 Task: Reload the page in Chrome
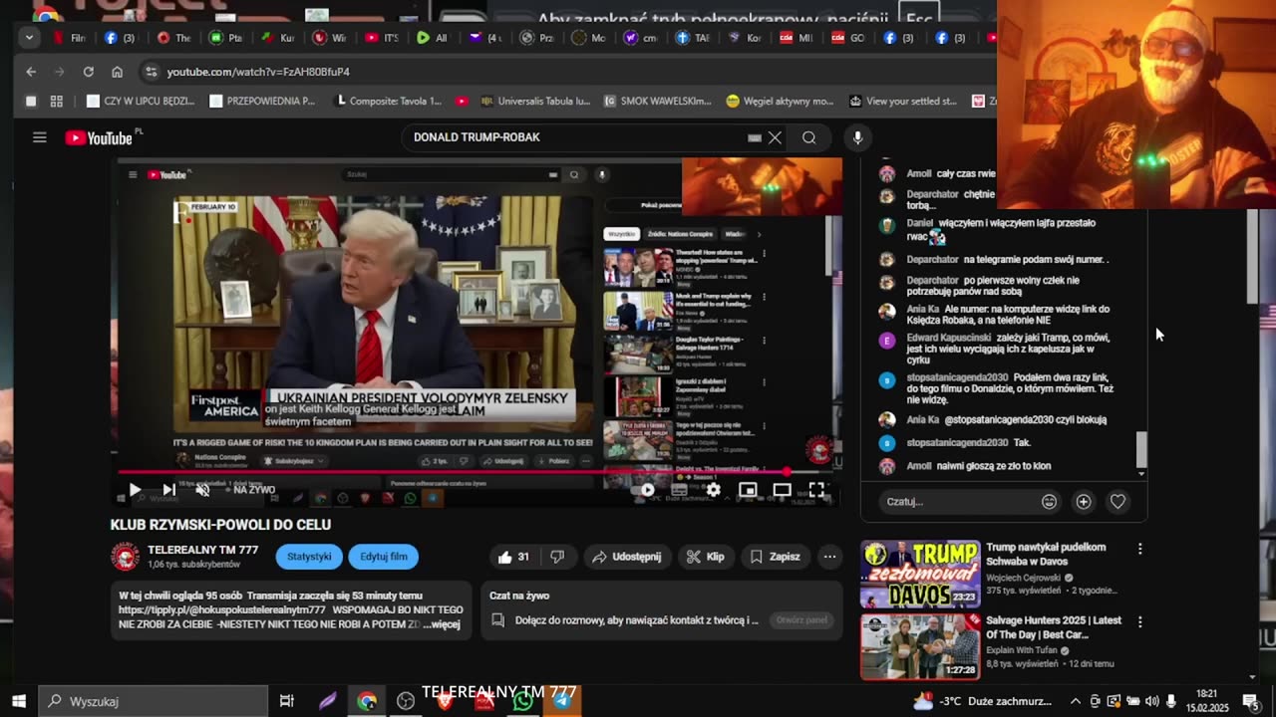[x=88, y=72]
